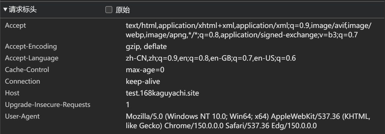This screenshot has height=134, width=385.
Task: Click the 'gzip, deflate' value
Action: pyautogui.click(x=146, y=46)
